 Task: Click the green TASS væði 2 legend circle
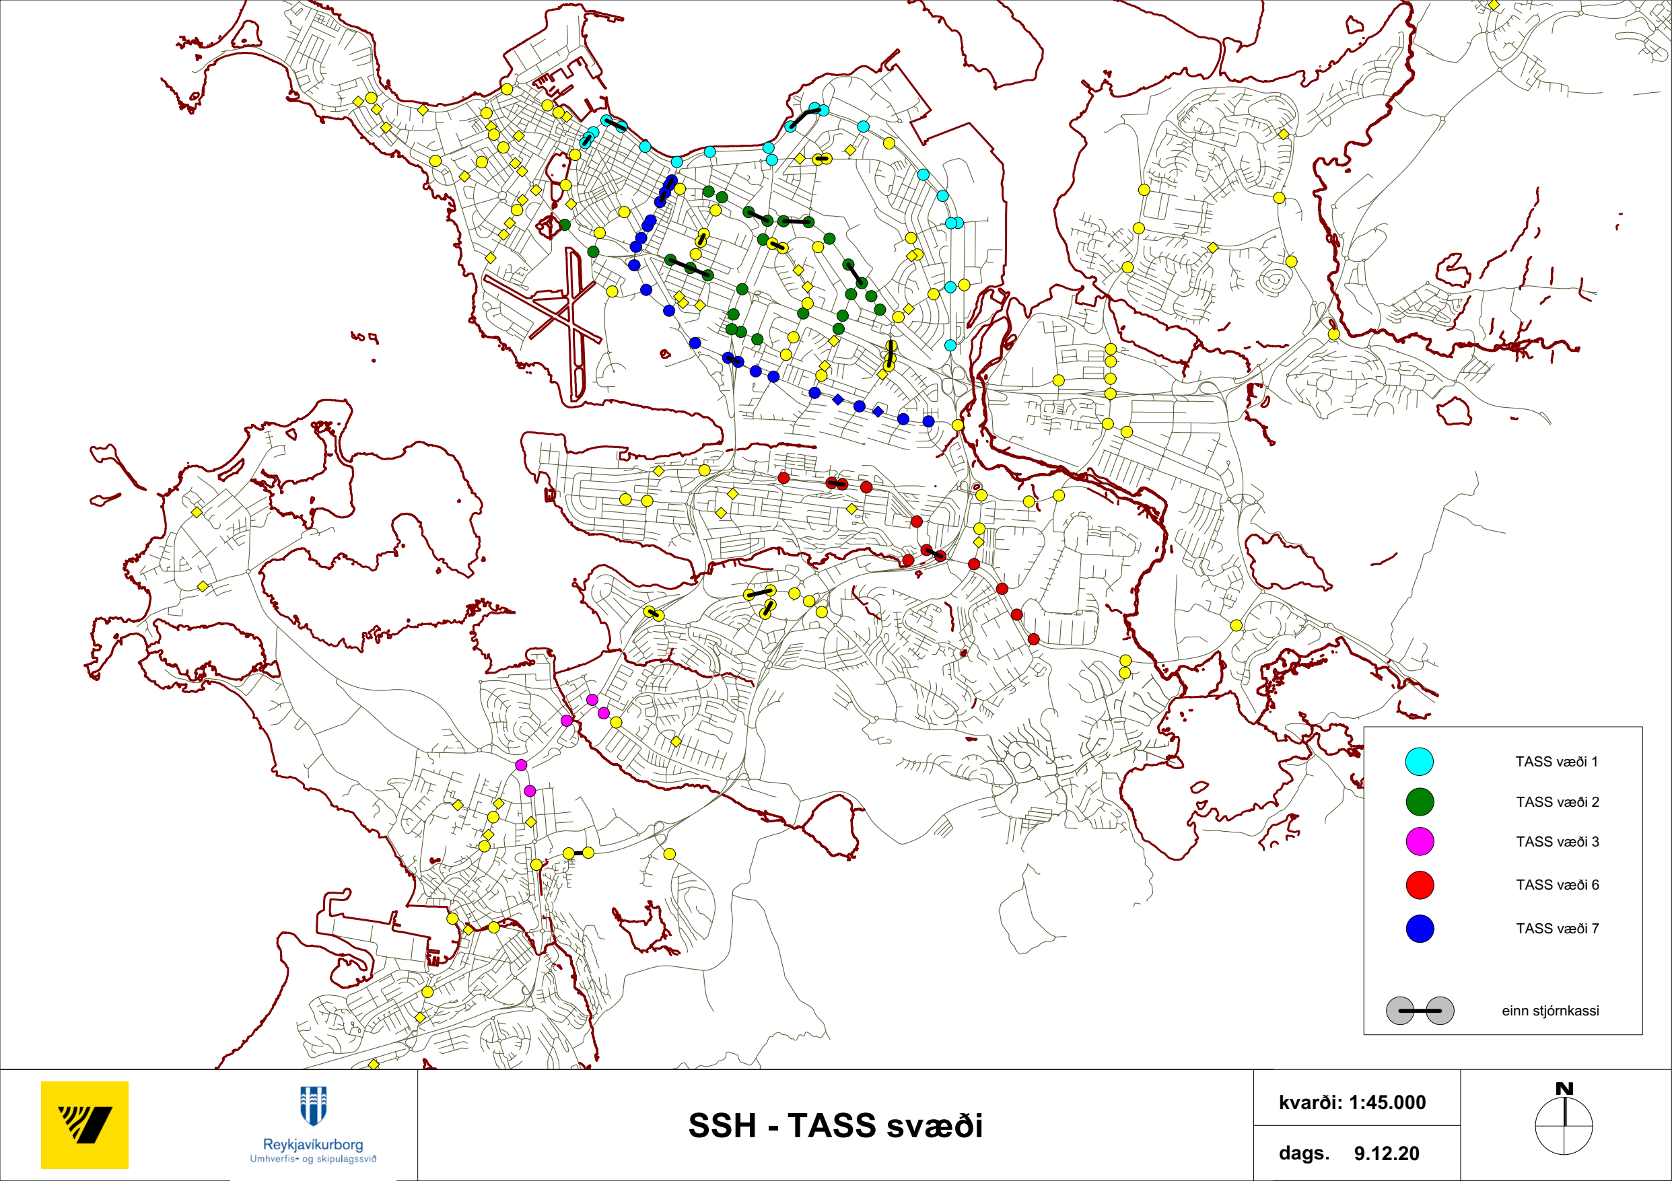point(1420,801)
